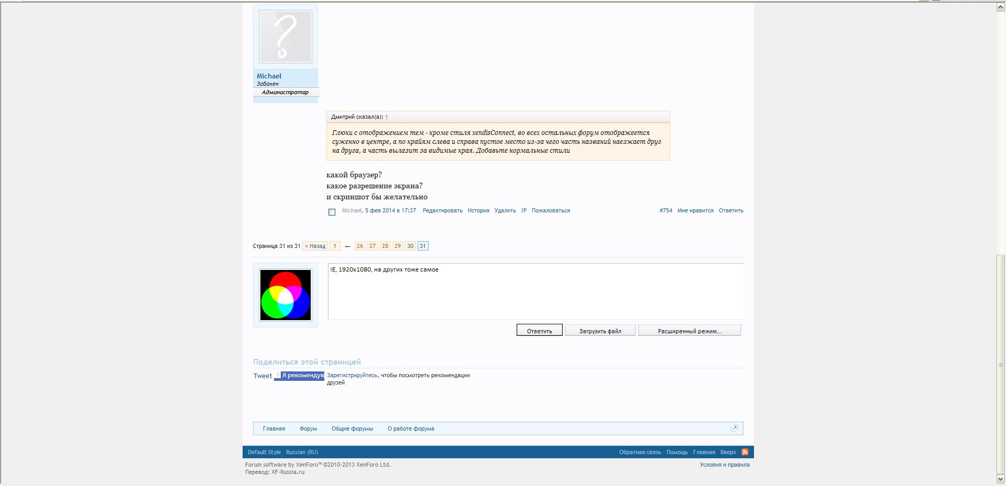Open 'Общие форумы' in breadcrumb
The width and height of the screenshot is (1006, 486).
click(352, 428)
